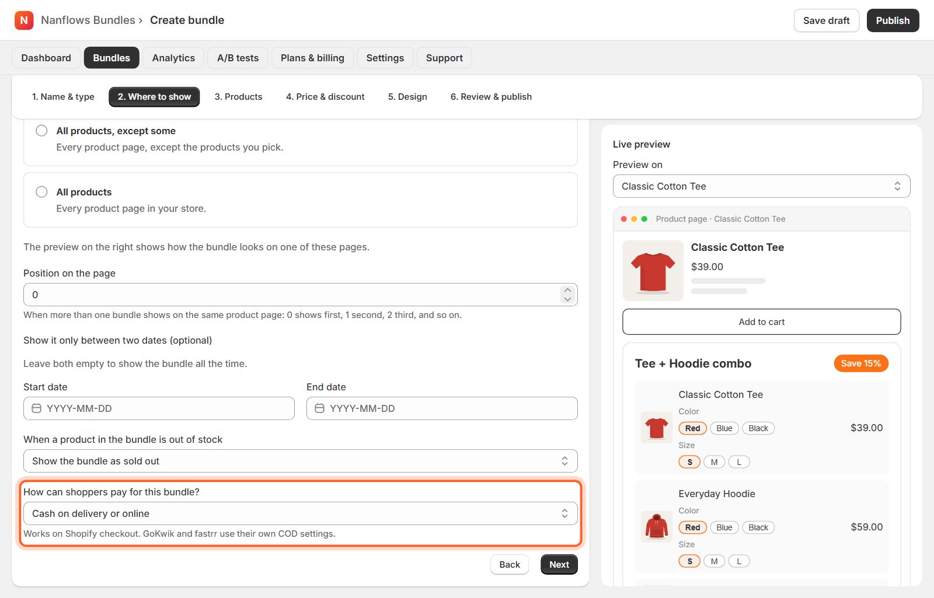
Task: Pick size M for Classic Cotton Tee
Action: 714,462
